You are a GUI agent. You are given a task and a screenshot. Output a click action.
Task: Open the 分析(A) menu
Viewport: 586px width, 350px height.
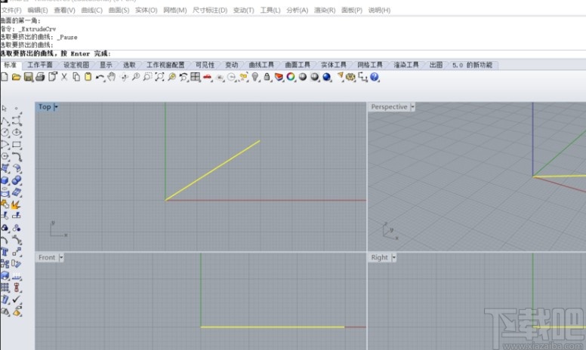click(297, 10)
